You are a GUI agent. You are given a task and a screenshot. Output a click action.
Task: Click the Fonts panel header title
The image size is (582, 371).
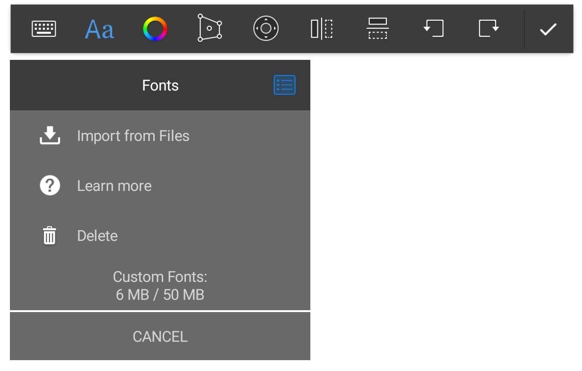click(x=160, y=85)
